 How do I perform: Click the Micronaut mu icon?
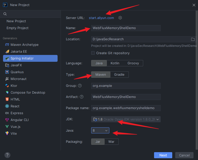pyautogui.click(x=7, y=79)
